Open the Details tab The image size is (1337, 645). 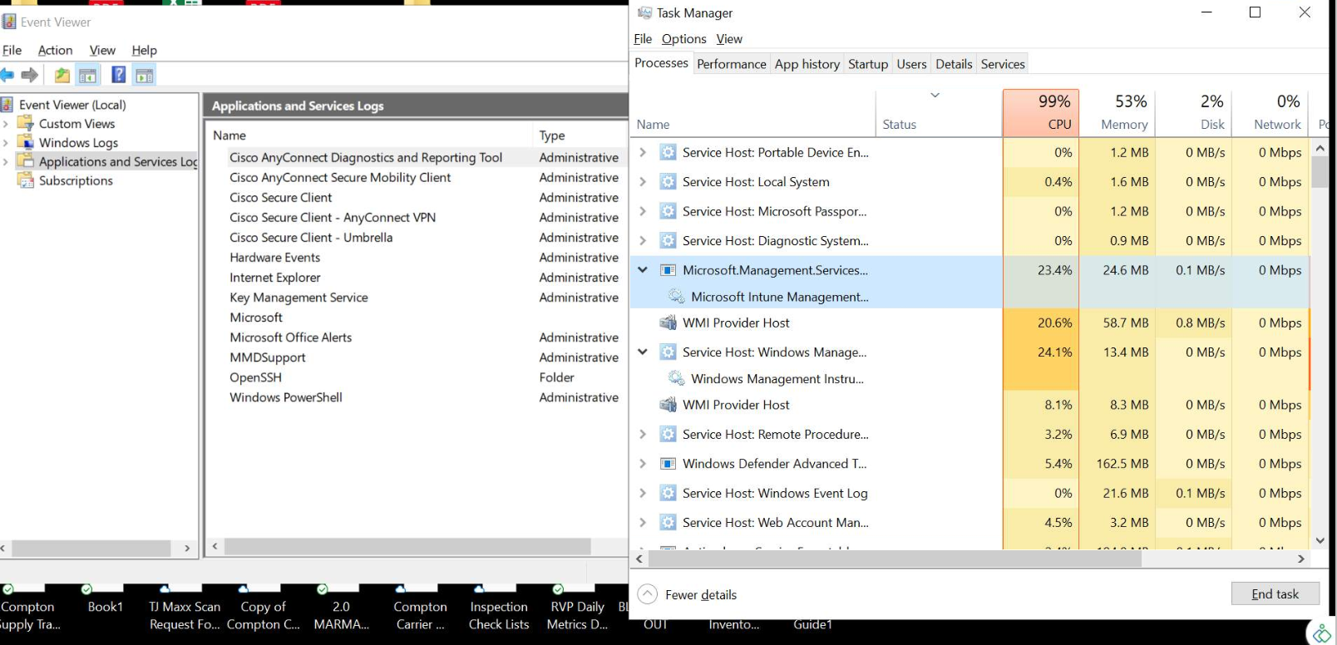[x=954, y=64]
